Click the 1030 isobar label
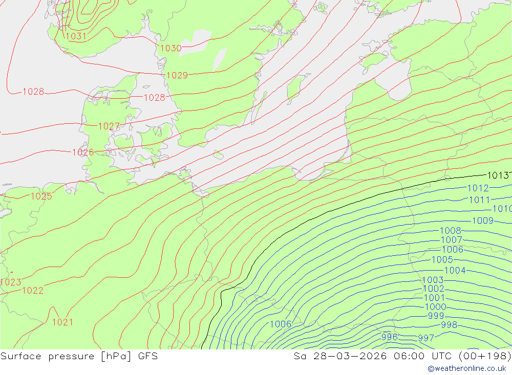 coord(171,48)
